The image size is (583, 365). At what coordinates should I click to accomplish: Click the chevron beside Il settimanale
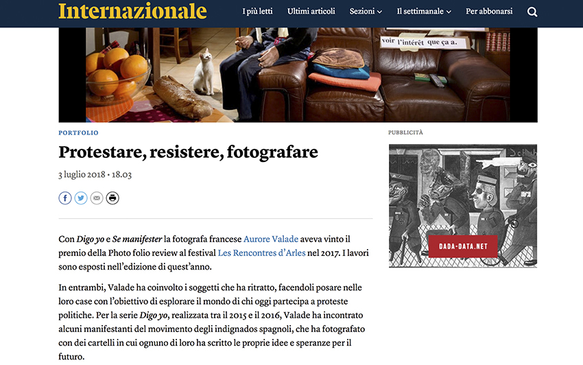(x=449, y=12)
